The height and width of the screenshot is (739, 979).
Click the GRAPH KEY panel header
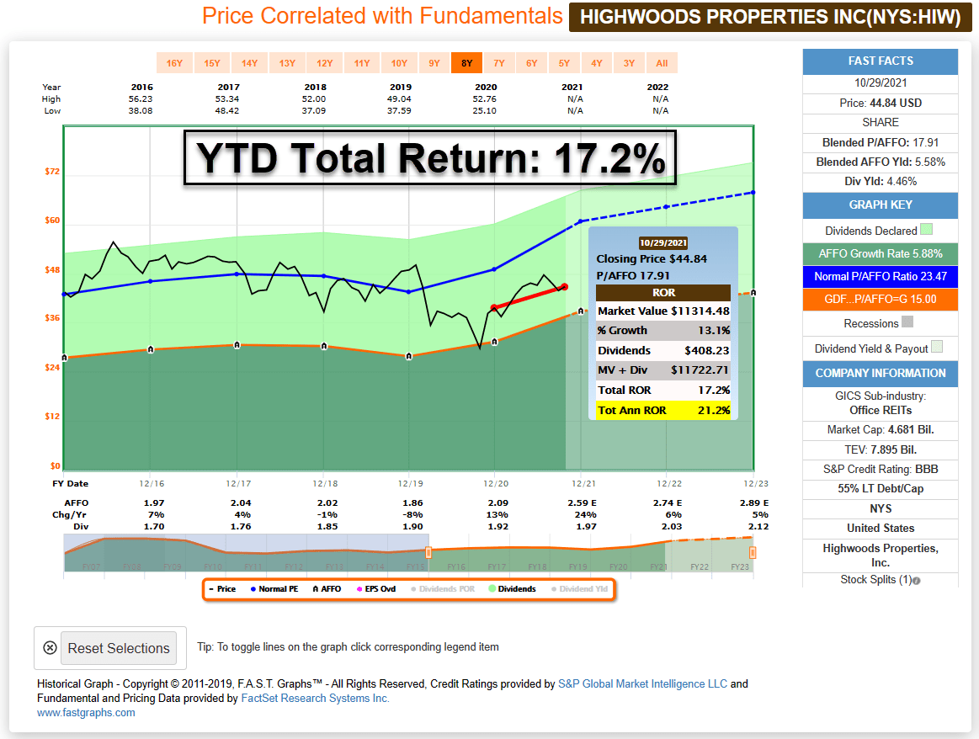pyautogui.click(x=881, y=205)
